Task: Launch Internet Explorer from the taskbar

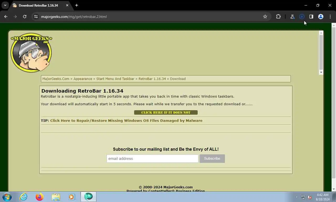Action: click(x=23, y=197)
